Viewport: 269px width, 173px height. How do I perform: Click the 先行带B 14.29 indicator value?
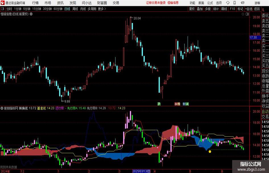(96, 108)
